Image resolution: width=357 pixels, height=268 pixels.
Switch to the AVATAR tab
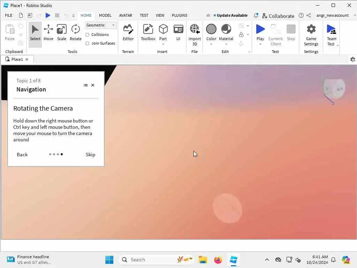pos(126,15)
